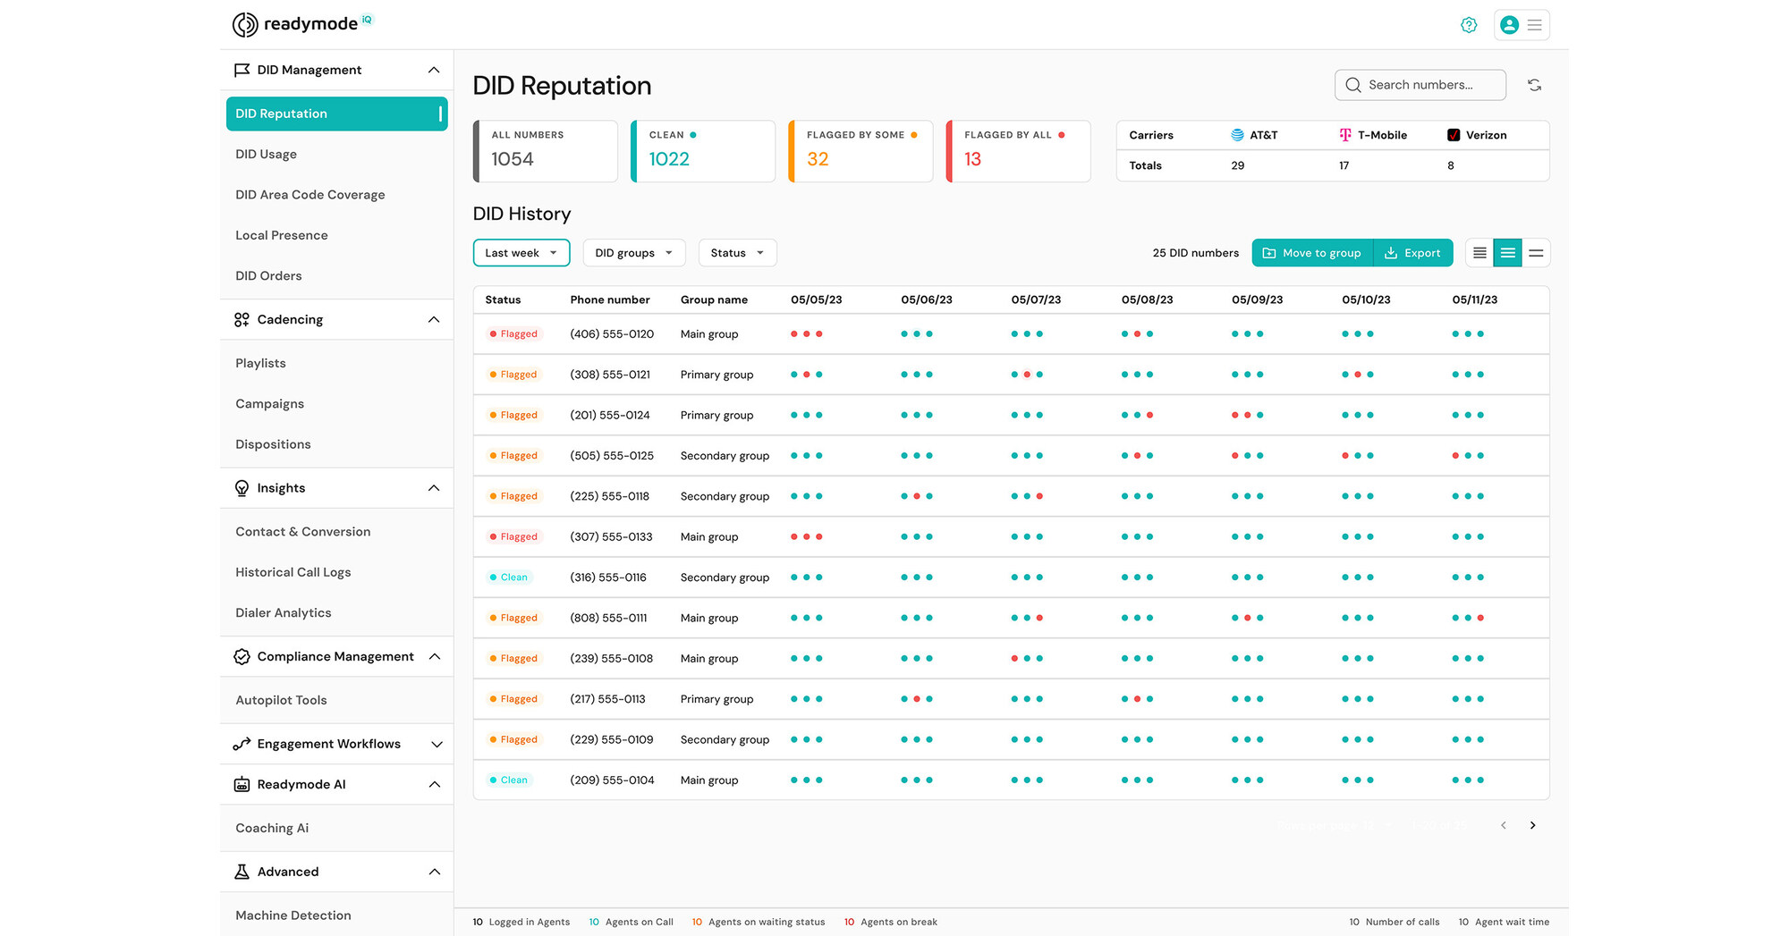
Task: Click the Insights lightbulb icon in sidebar
Action: [241, 487]
